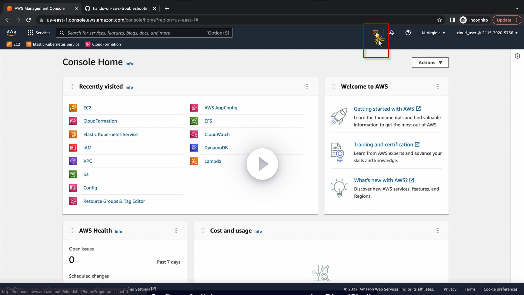The width and height of the screenshot is (524, 295).
Task: Click the EFS service icon
Action: click(194, 121)
